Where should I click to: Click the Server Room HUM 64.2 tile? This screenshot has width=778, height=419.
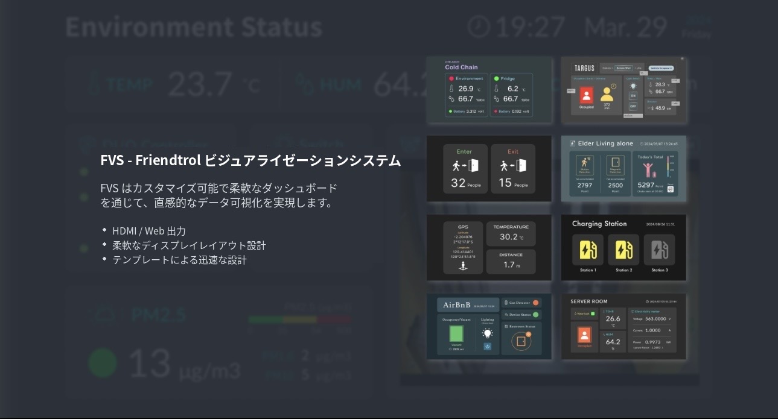pyautogui.click(x=613, y=342)
